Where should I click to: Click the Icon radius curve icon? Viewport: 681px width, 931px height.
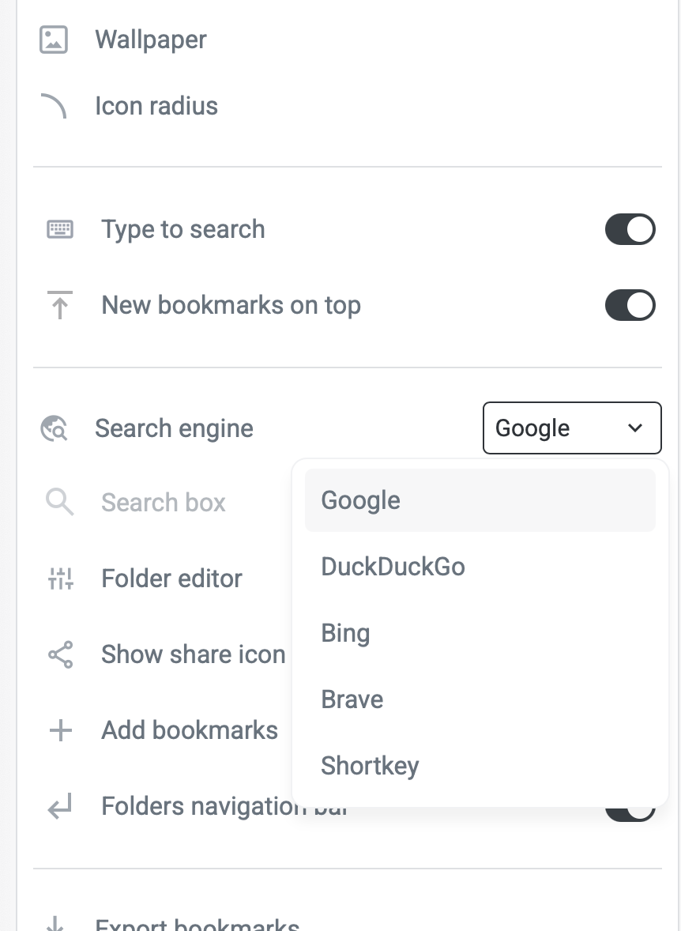point(54,106)
